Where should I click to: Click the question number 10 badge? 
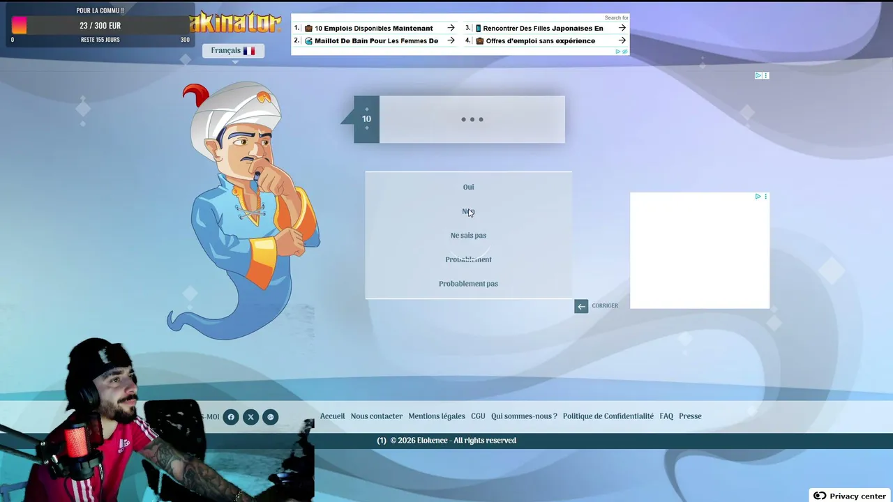click(366, 119)
